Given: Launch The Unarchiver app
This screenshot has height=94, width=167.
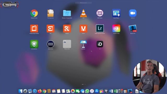Looking at the screenshot, I should click(x=50, y=13).
